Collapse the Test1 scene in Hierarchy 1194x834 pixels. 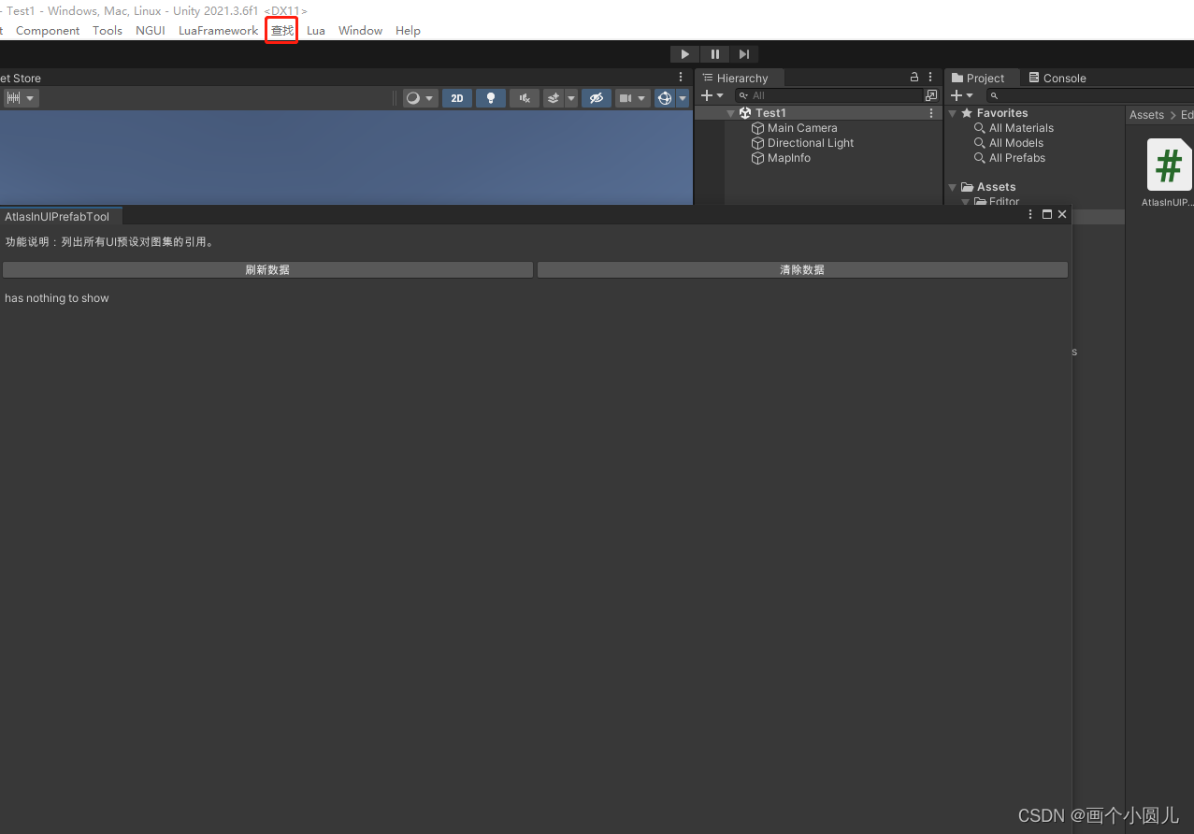pos(731,112)
